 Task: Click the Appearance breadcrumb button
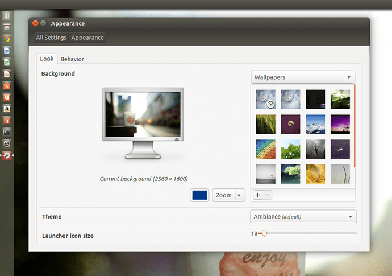[x=87, y=38]
